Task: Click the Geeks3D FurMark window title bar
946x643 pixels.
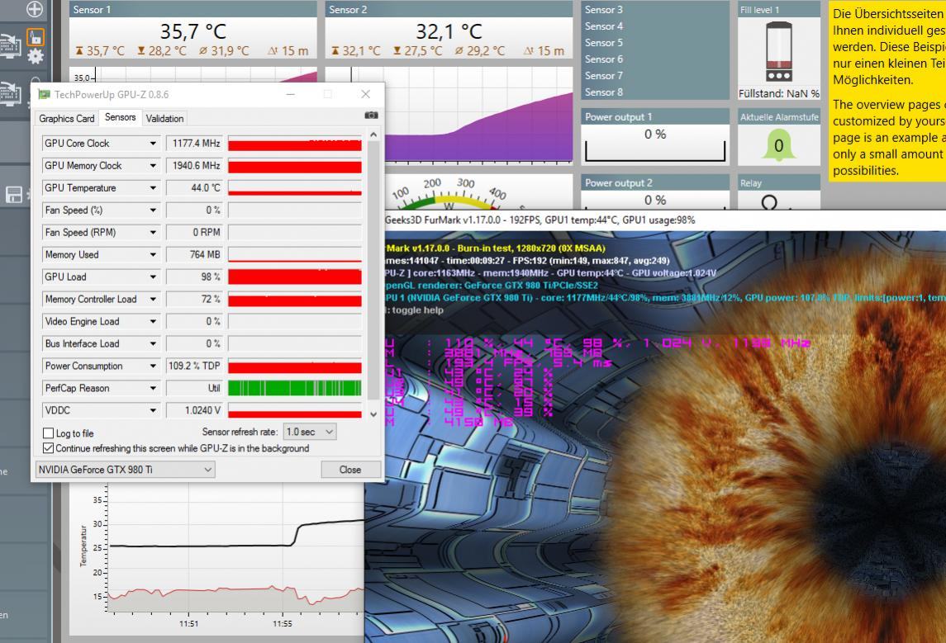Action: tap(663, 220)
